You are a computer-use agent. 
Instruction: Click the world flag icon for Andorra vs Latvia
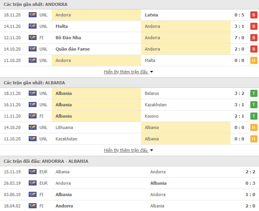click(x=33, y=15)
